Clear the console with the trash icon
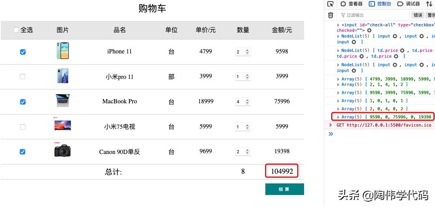435x207 pixels. (330, 15)
